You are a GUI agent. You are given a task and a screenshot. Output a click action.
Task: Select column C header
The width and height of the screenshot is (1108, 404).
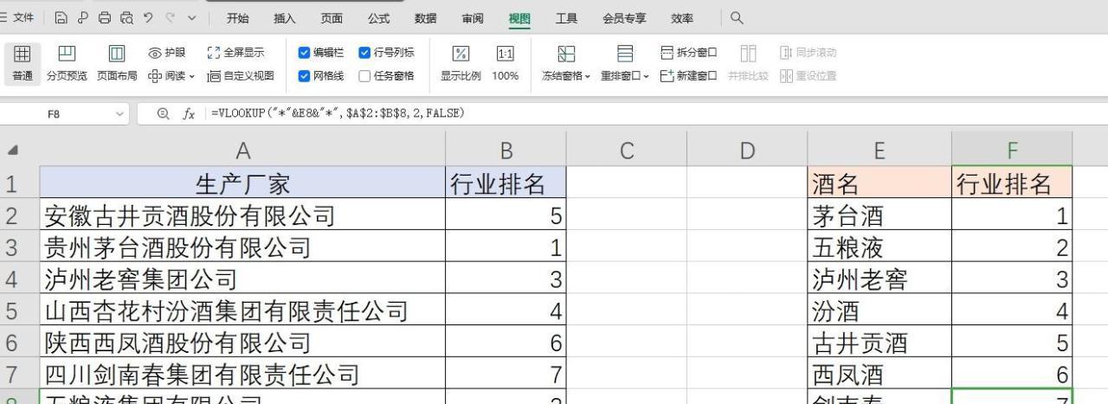tap(627, 151)
